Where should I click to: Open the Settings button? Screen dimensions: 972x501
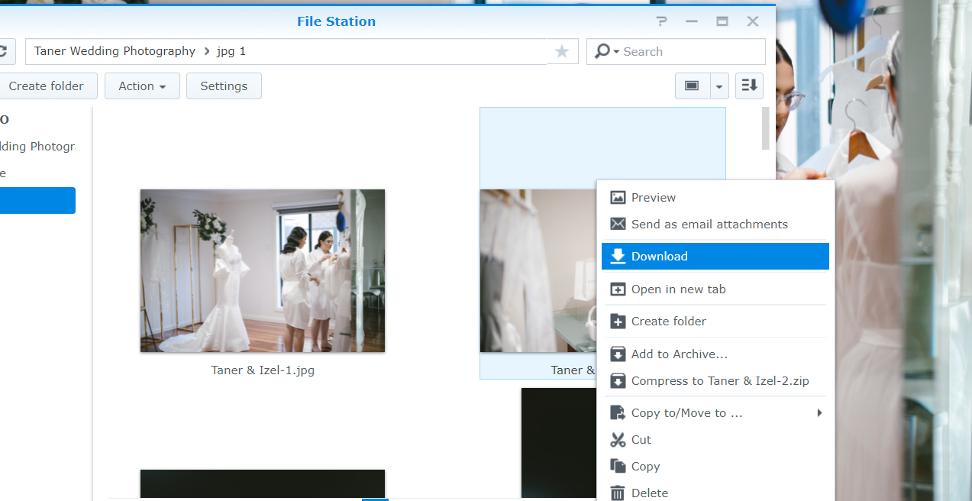click(x=224, y=86)
